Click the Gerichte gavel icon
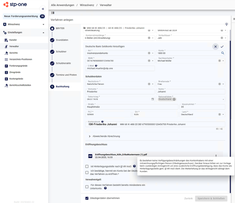Image resolution: width=235 pixels, height=203 pixels. 6,53
